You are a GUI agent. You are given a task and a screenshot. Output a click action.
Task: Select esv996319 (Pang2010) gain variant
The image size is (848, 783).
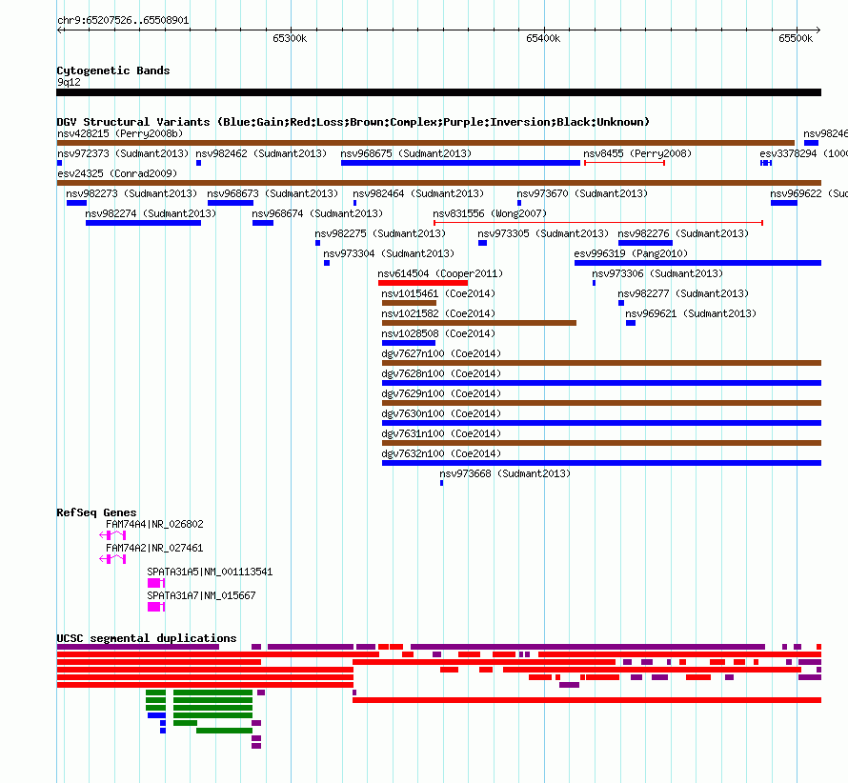[x=697, y=263]
